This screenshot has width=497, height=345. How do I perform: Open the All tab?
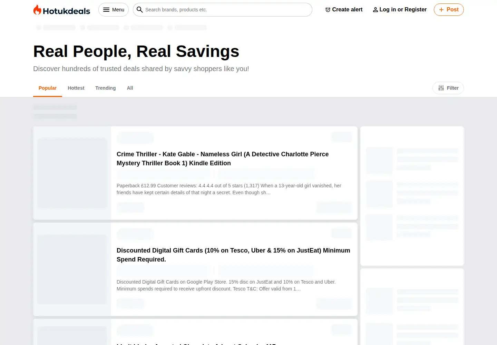point(130,88)
